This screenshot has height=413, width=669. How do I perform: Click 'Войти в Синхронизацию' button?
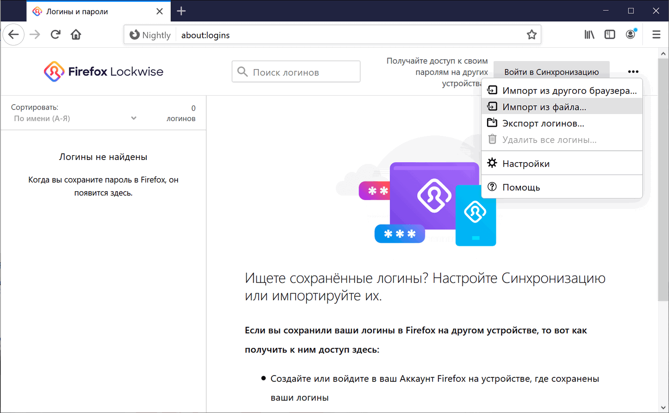[552, 72]
